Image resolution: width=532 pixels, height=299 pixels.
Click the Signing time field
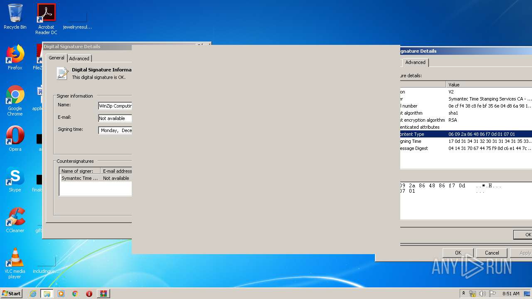coord(115,130)
